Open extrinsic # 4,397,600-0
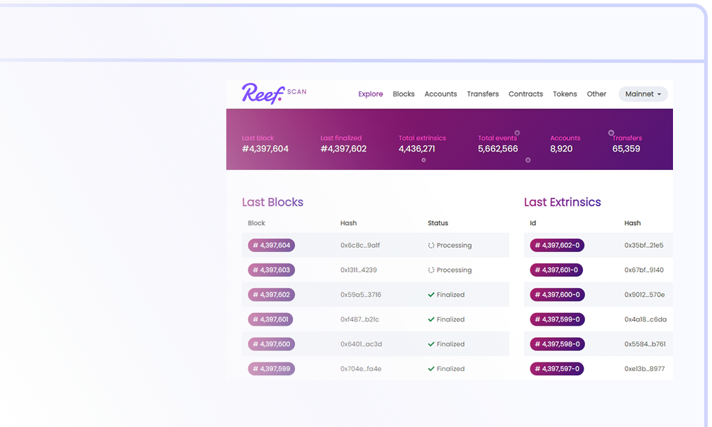712x427 pixels. tap(557, 295)
